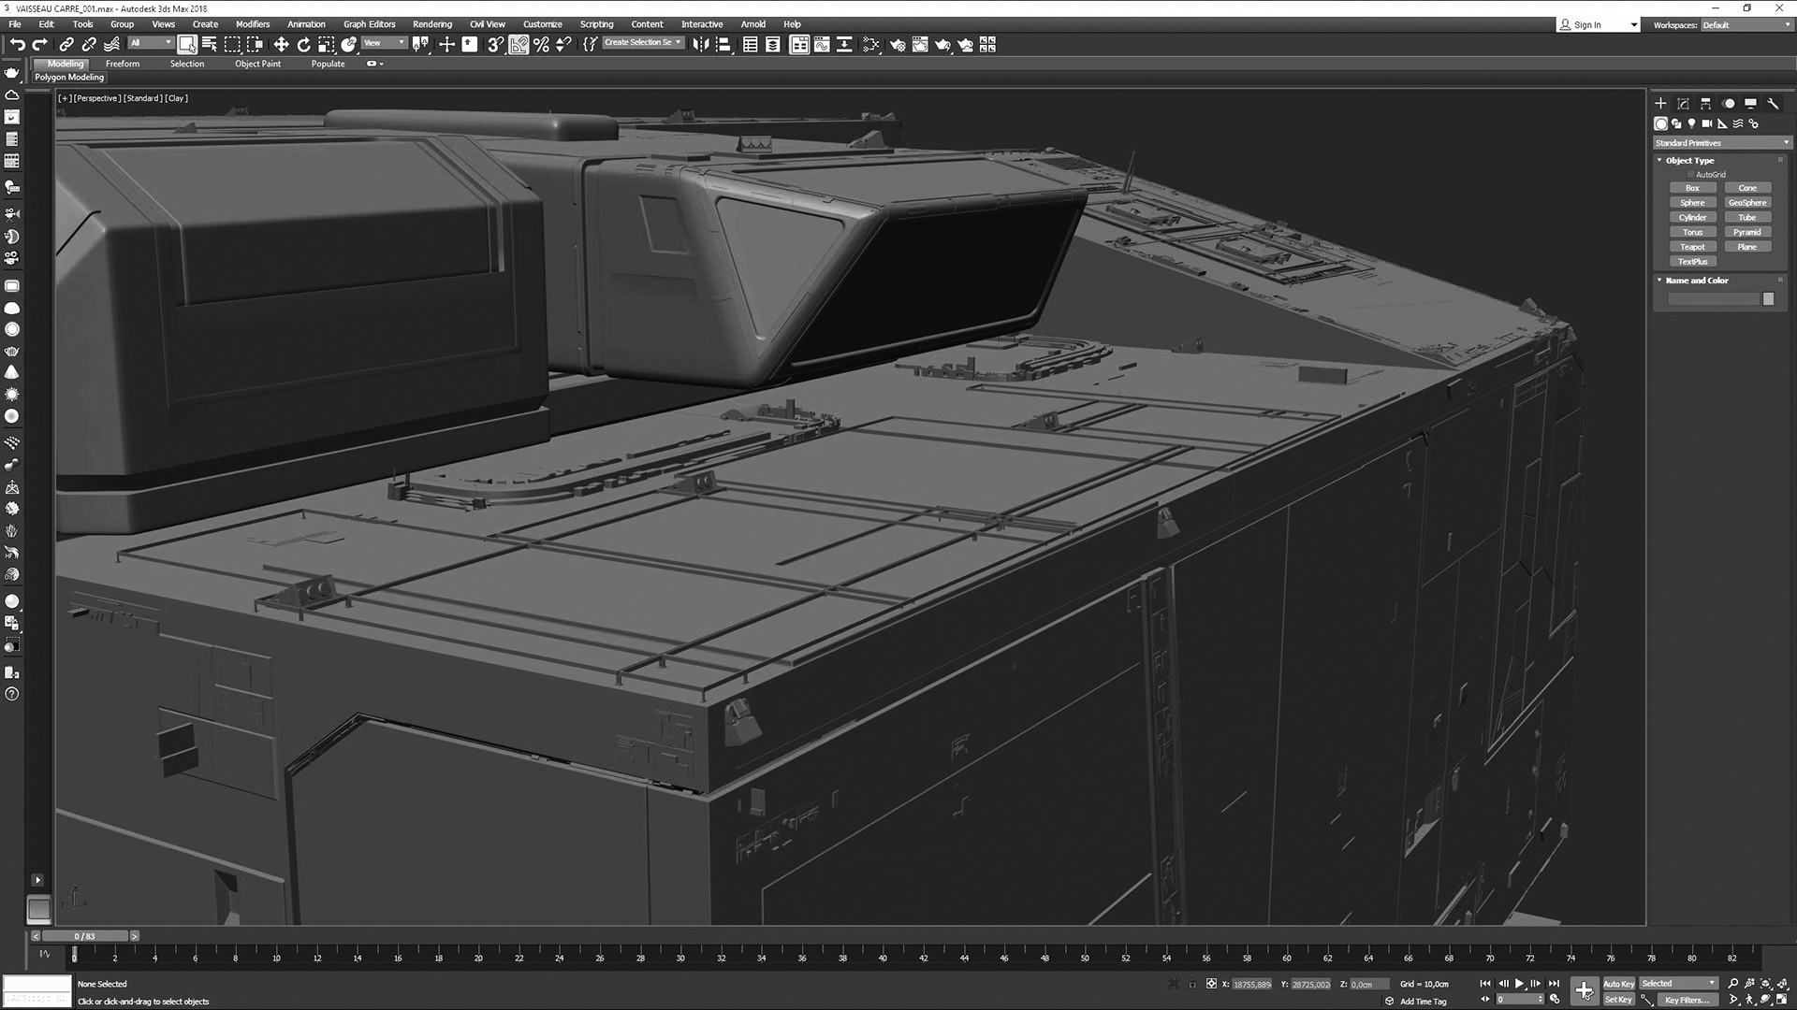This screenshot has width=1797, height=1010.
Task: Click the Mirror tool icon
Action: (700, 44)
